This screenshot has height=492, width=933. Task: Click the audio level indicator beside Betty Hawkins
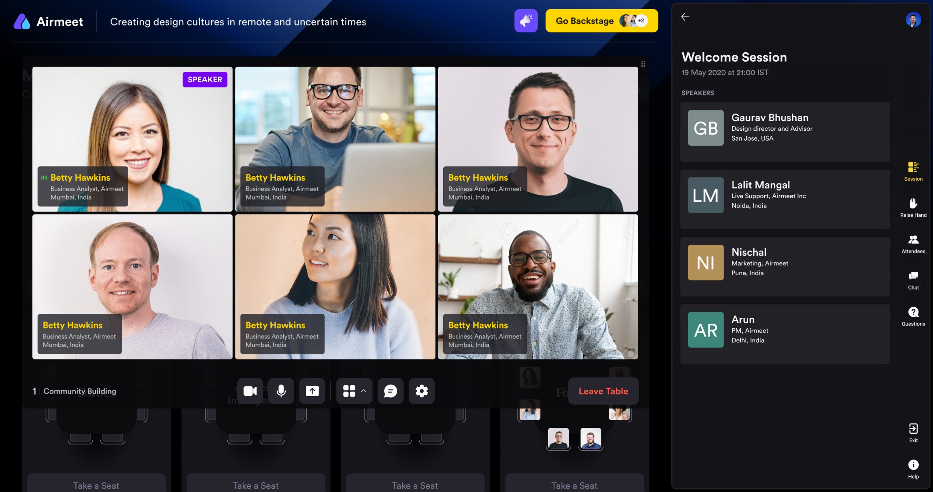click(44, 177)
